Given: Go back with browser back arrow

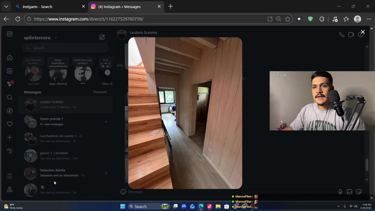Looking at the screenshot, I should (x=6, y=19).
